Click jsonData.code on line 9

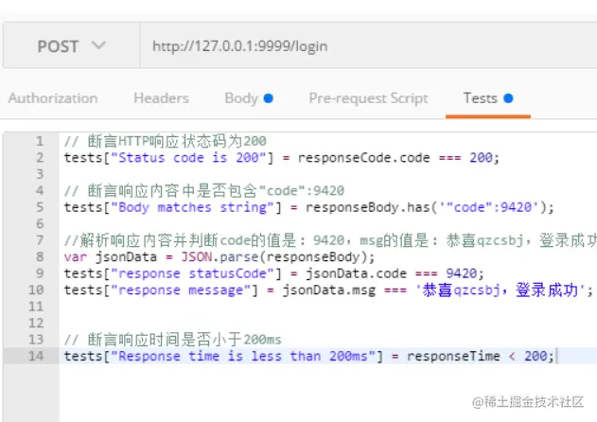[x=356, y=273]
